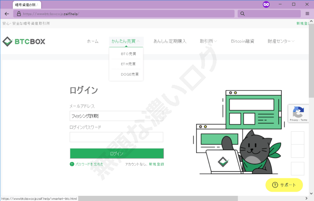Screen dimensions: 314x201
Task: Open the browser hamburger menu
Action: (x=307, y=14)
